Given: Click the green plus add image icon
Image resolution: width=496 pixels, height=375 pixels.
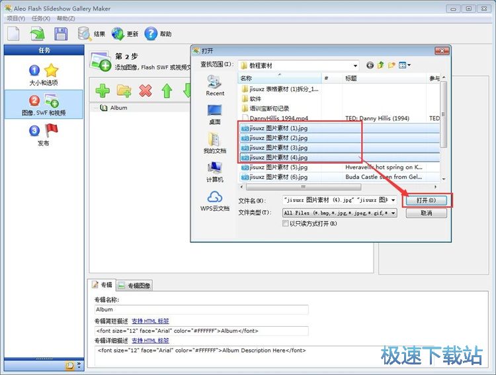Looking at the screenshot, I should (x=103, y=90).
